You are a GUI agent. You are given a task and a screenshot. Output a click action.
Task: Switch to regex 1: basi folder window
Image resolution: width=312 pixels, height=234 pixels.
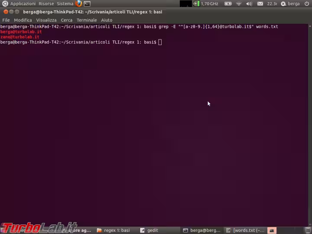pos(114,230)
